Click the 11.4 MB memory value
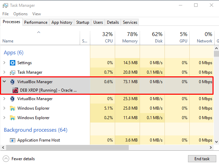The height and width of the screenshot is (167, 219). click(x=130, y=117)
